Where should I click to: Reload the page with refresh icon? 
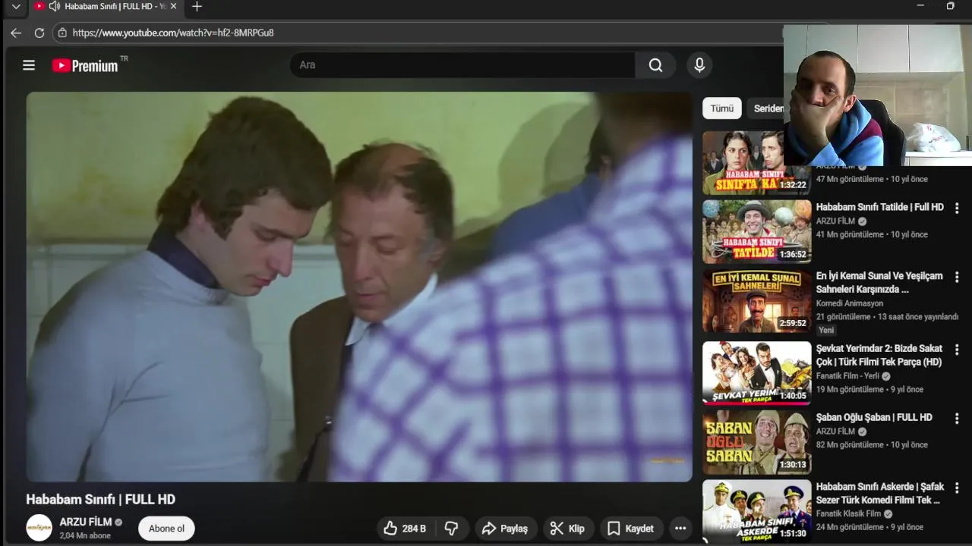pos(39,33)
